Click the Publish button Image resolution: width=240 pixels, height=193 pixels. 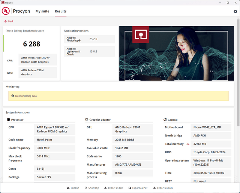[x=73, y=188]
